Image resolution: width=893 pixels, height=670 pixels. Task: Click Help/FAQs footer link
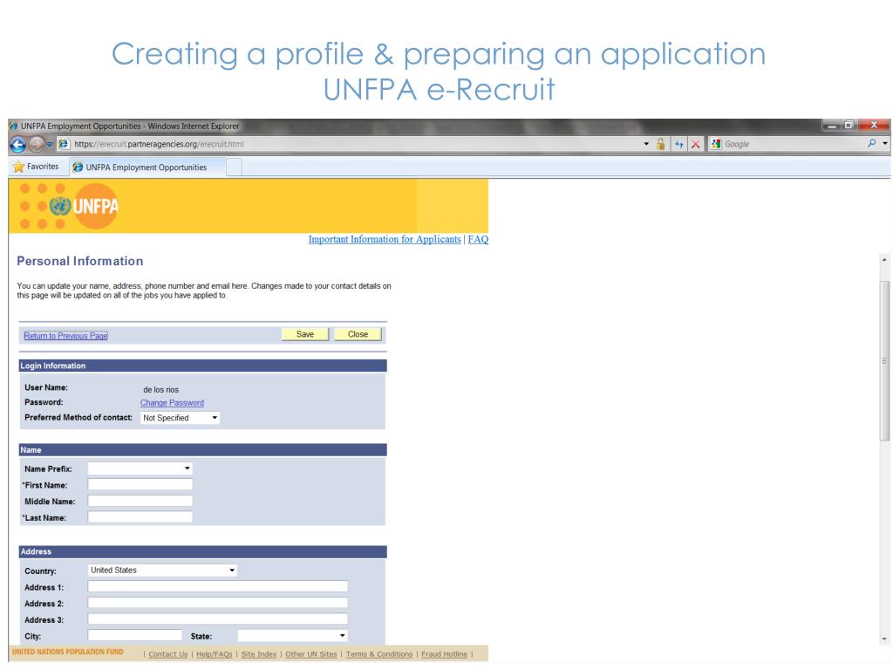point(215,654)
